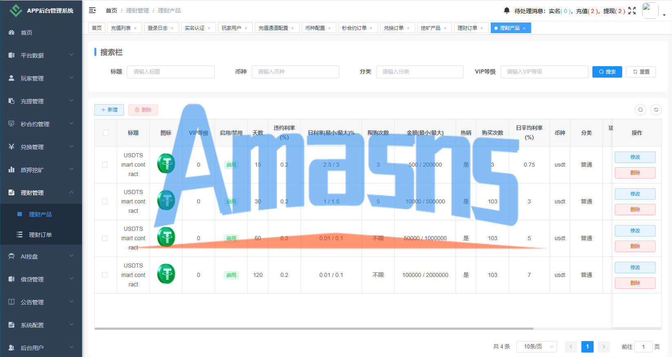Expand the 平台数据 sidebar menu

[41, 55]
